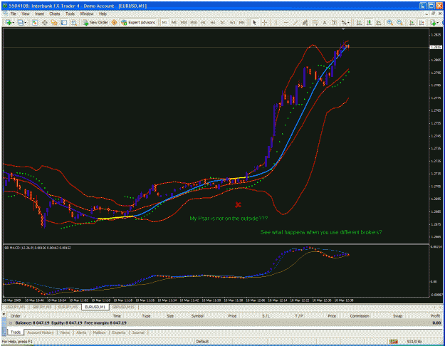Sort by the Profit column header
The image size is (445, 346).
point(435,316)
